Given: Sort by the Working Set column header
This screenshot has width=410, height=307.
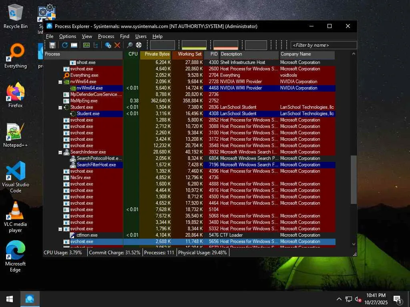Looking at the screenshot, I should click(188, 54).
